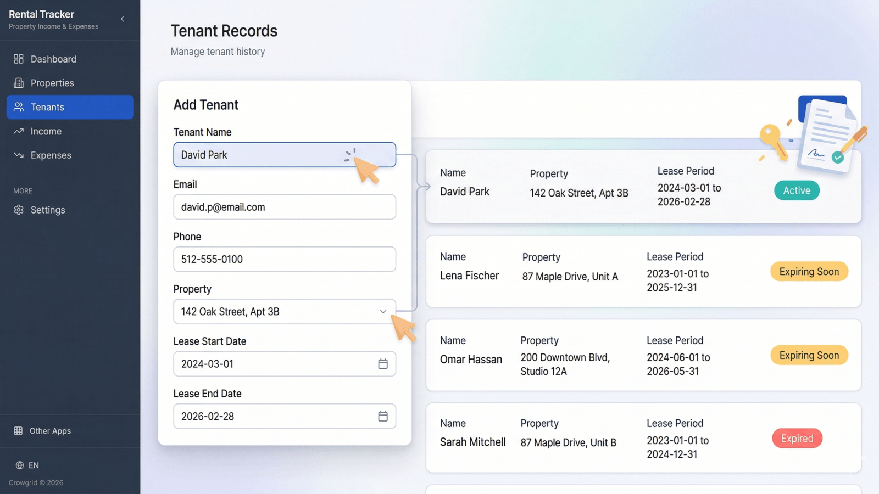Click lease period 2024-03-01 to 2026-02-28

coord(689,194)
